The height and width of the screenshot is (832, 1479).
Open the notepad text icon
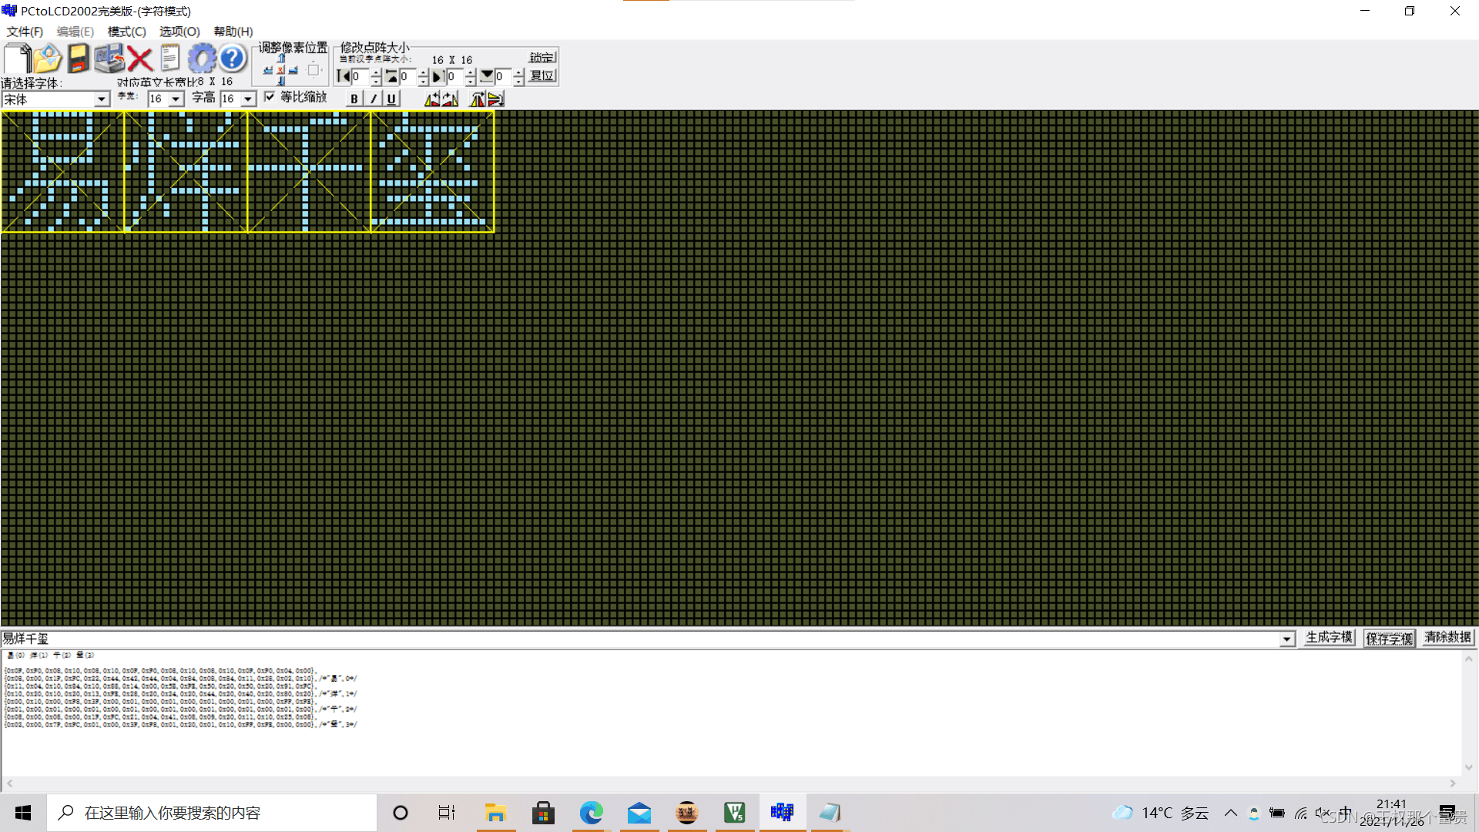tap(170, 59)
